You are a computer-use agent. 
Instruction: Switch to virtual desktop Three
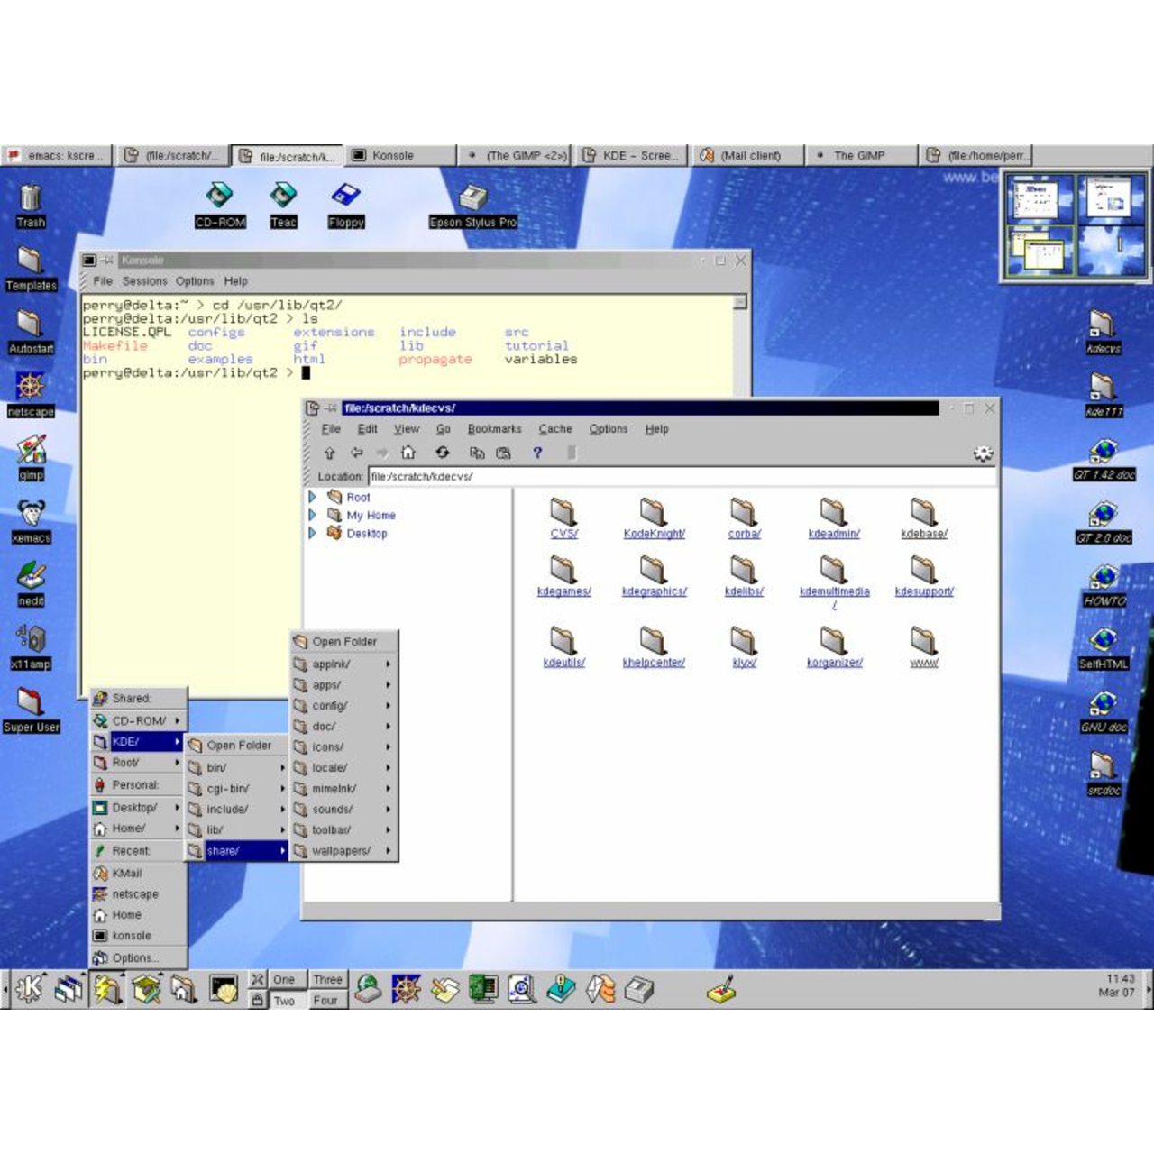[327, 980]
